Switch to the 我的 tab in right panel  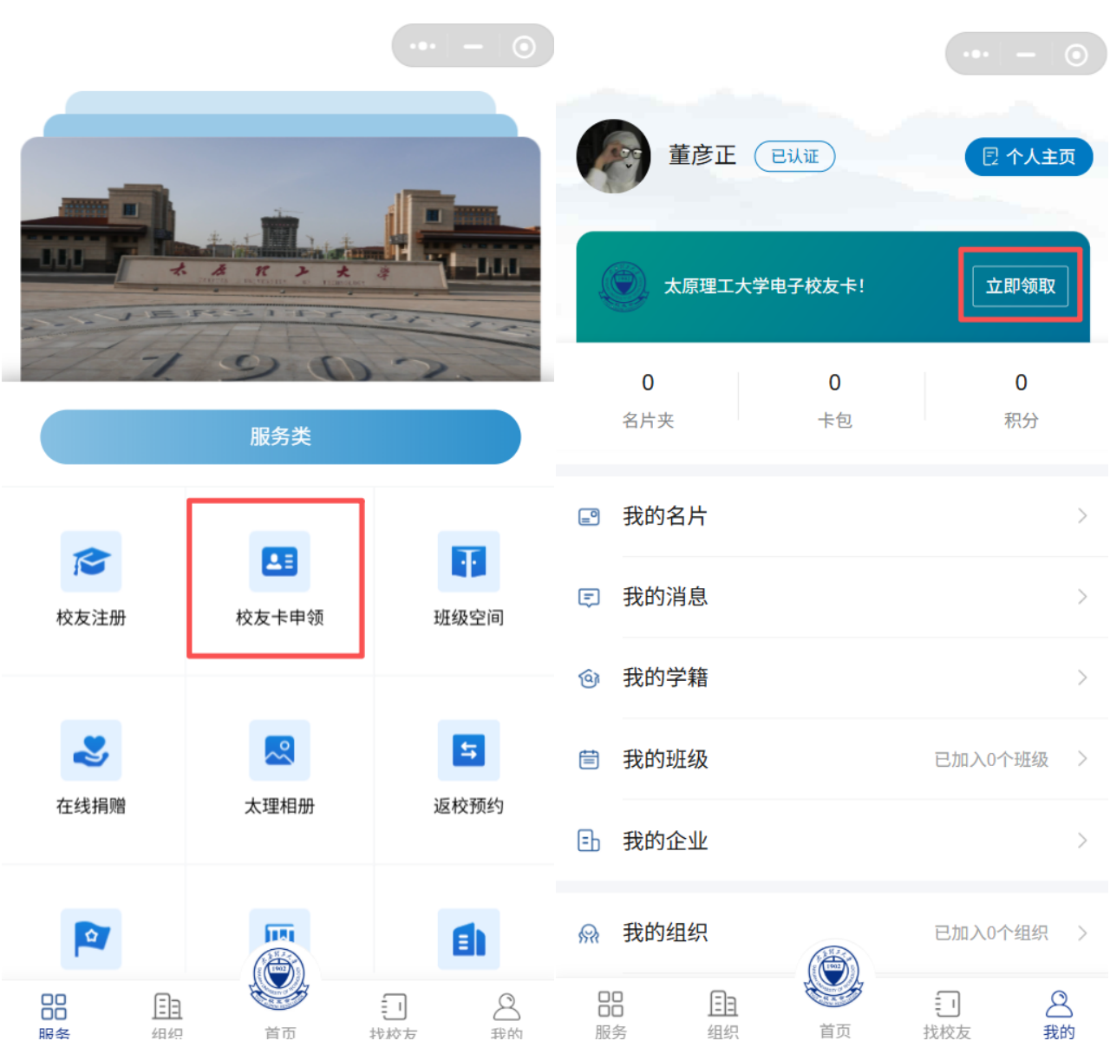point(1059,1013)
